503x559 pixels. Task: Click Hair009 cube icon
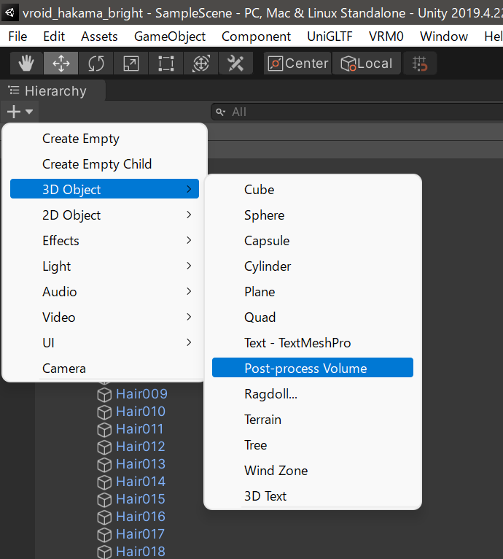point(104,394)
